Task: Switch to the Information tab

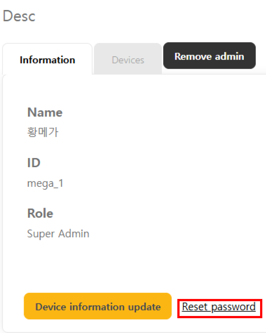Action: tap(47, 60)
